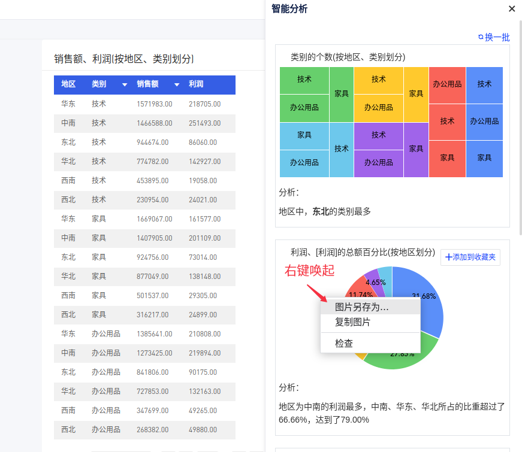Image resolution: width=522 pixels, height=452 pixels.
Task: Click the tall purple 家具 treemap block
Action: (416, 149)
